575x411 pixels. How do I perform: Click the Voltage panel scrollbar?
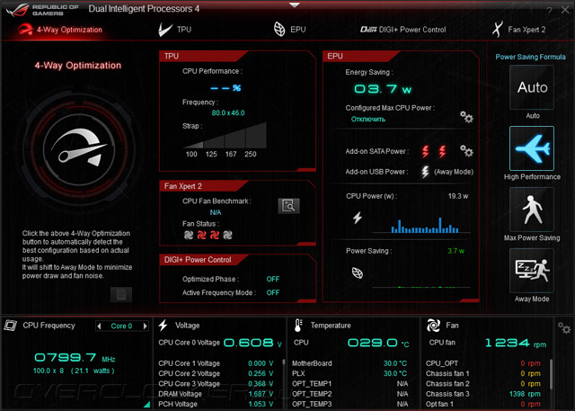284,362
